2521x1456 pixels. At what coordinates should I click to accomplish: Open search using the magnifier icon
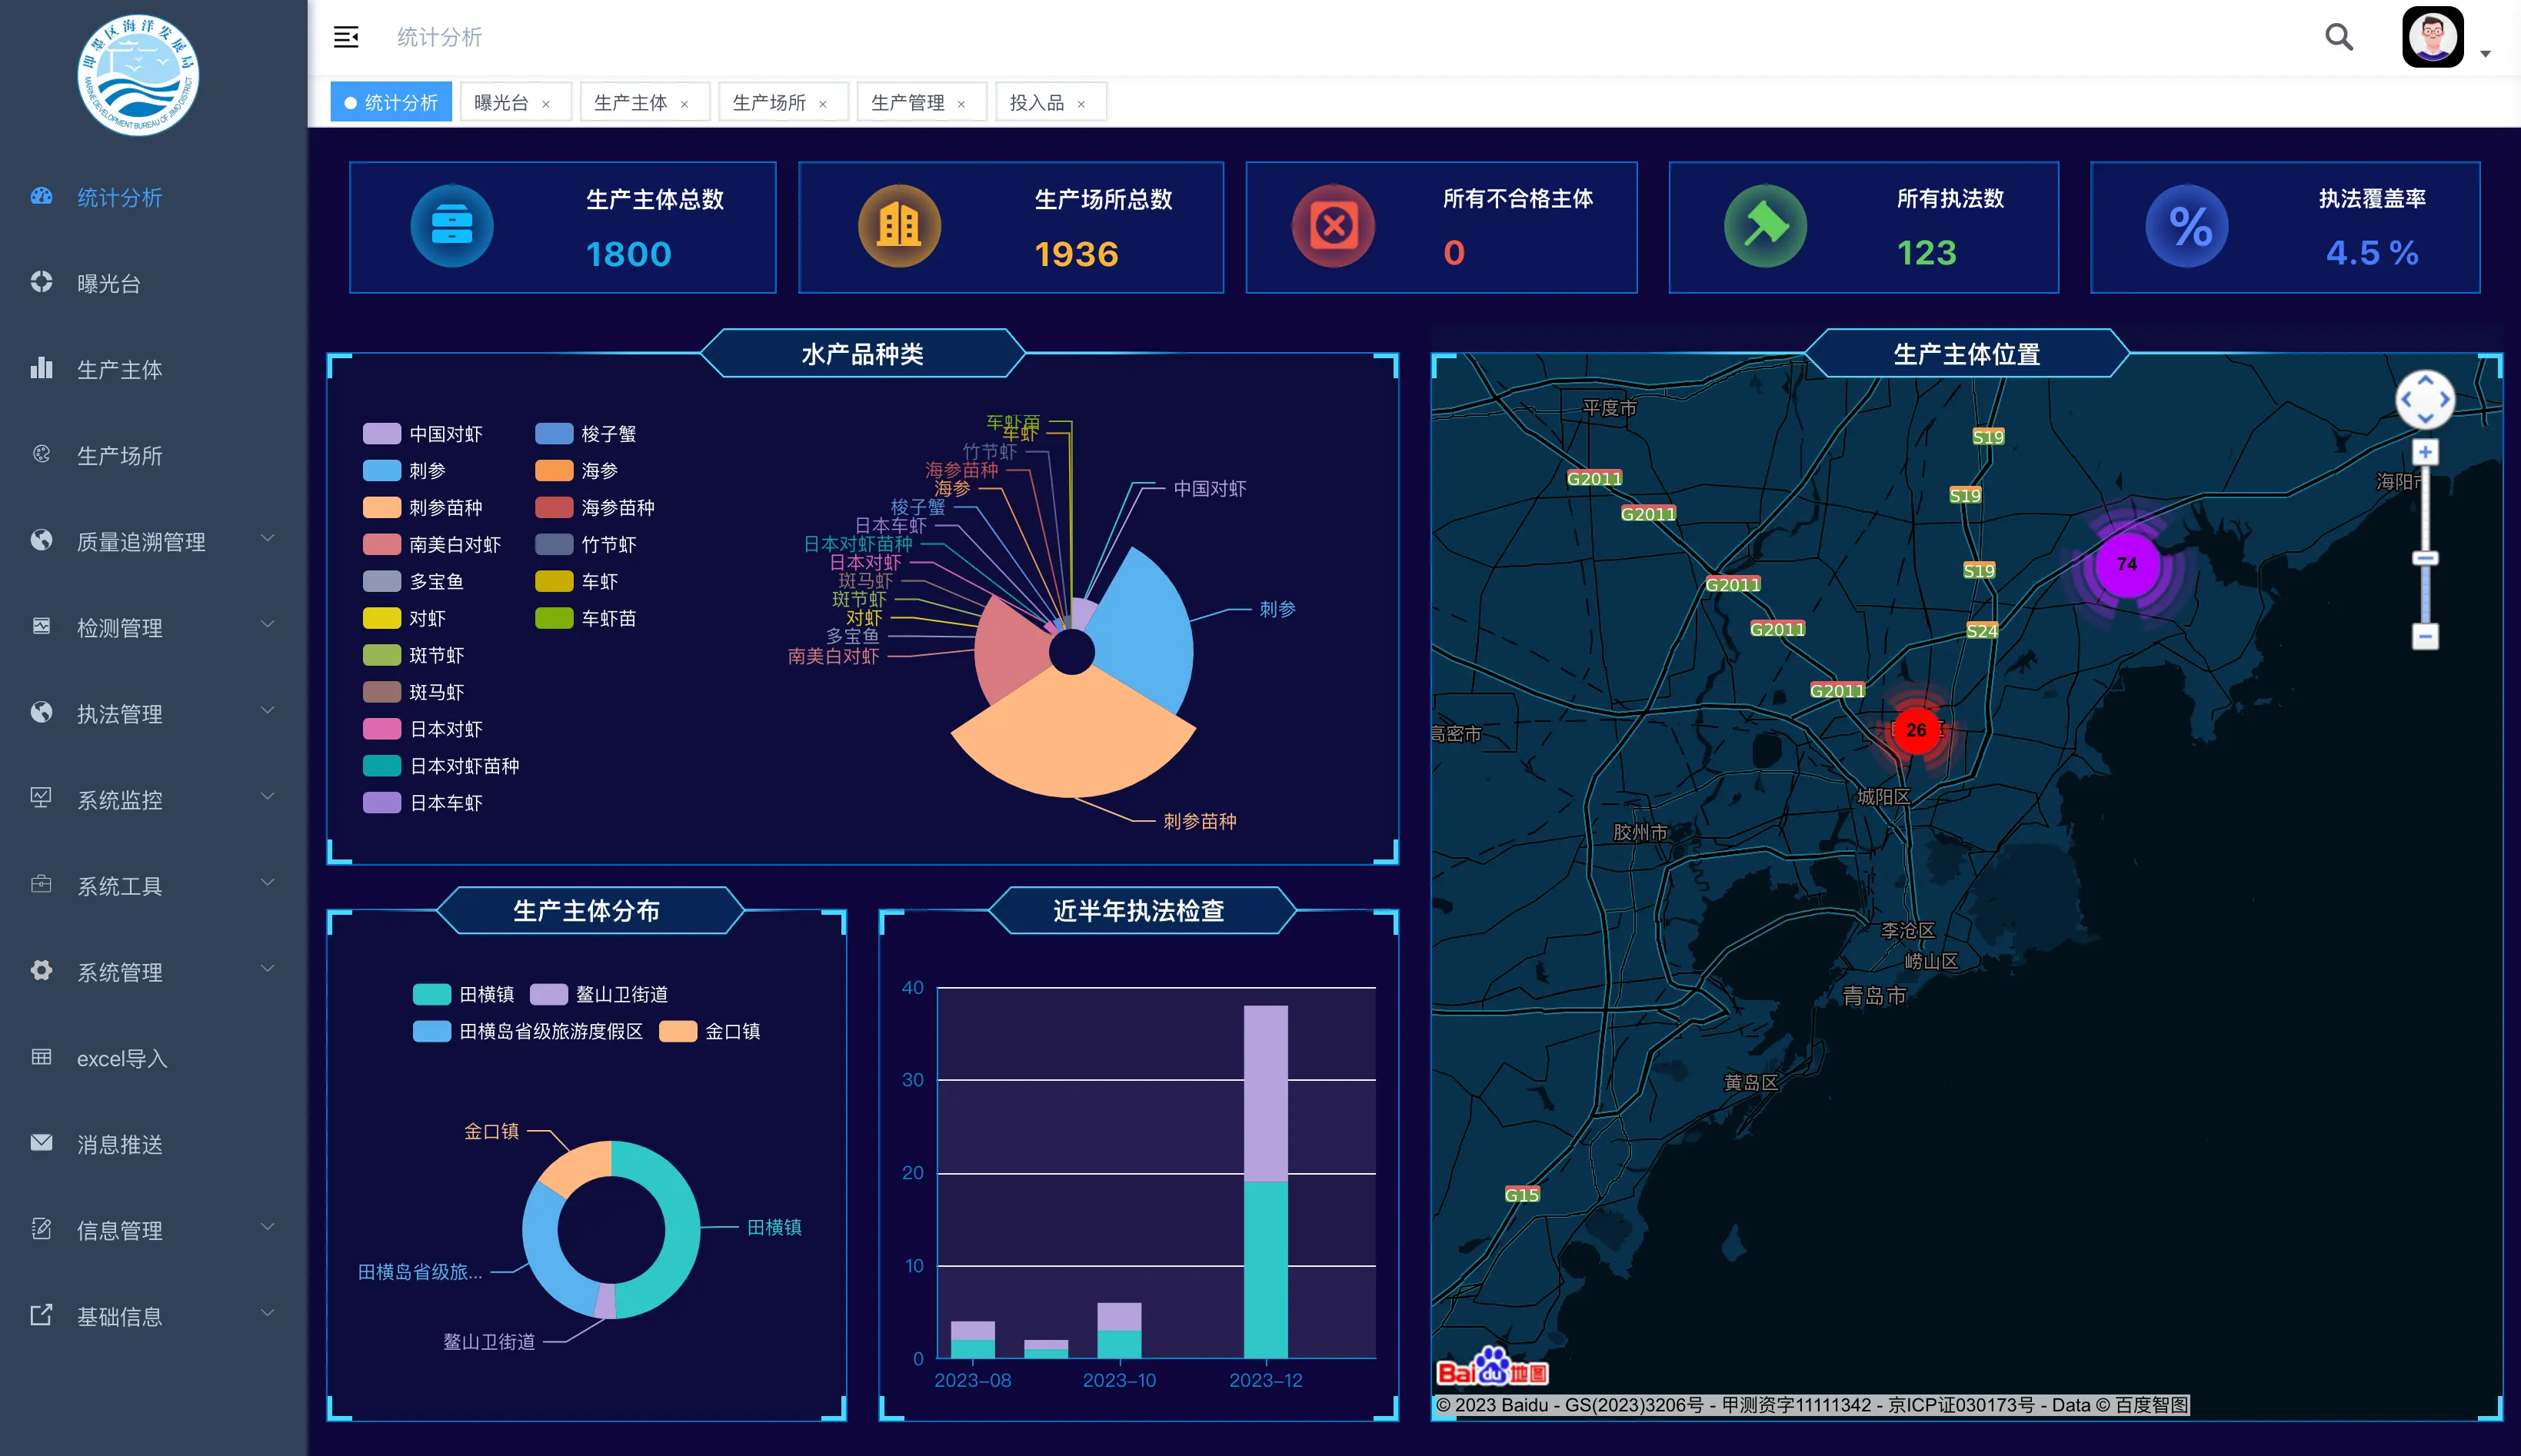pyautogui.click(x=2339, y=37)
